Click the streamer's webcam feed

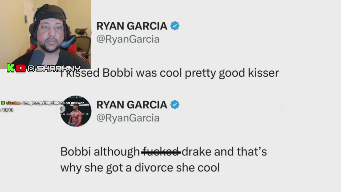tap(45, 34)
